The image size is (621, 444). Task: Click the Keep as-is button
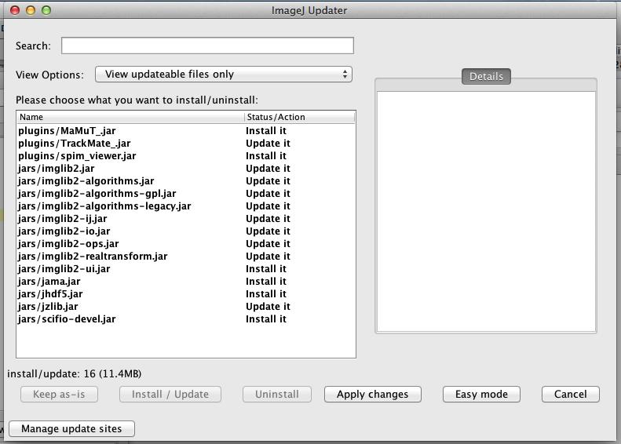coord(59,394)
